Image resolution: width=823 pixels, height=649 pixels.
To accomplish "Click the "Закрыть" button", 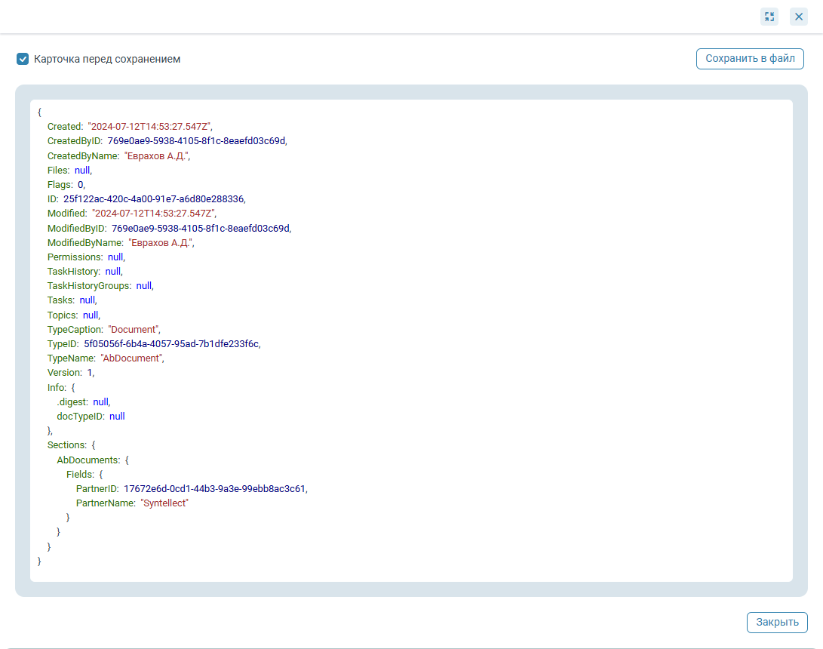I will [x=777, y=623].
